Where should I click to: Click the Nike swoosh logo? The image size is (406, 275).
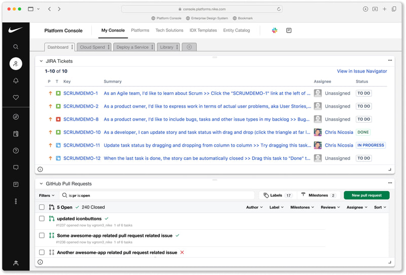pos(16,30)
